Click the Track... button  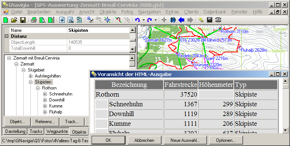[x=72, y=122]
